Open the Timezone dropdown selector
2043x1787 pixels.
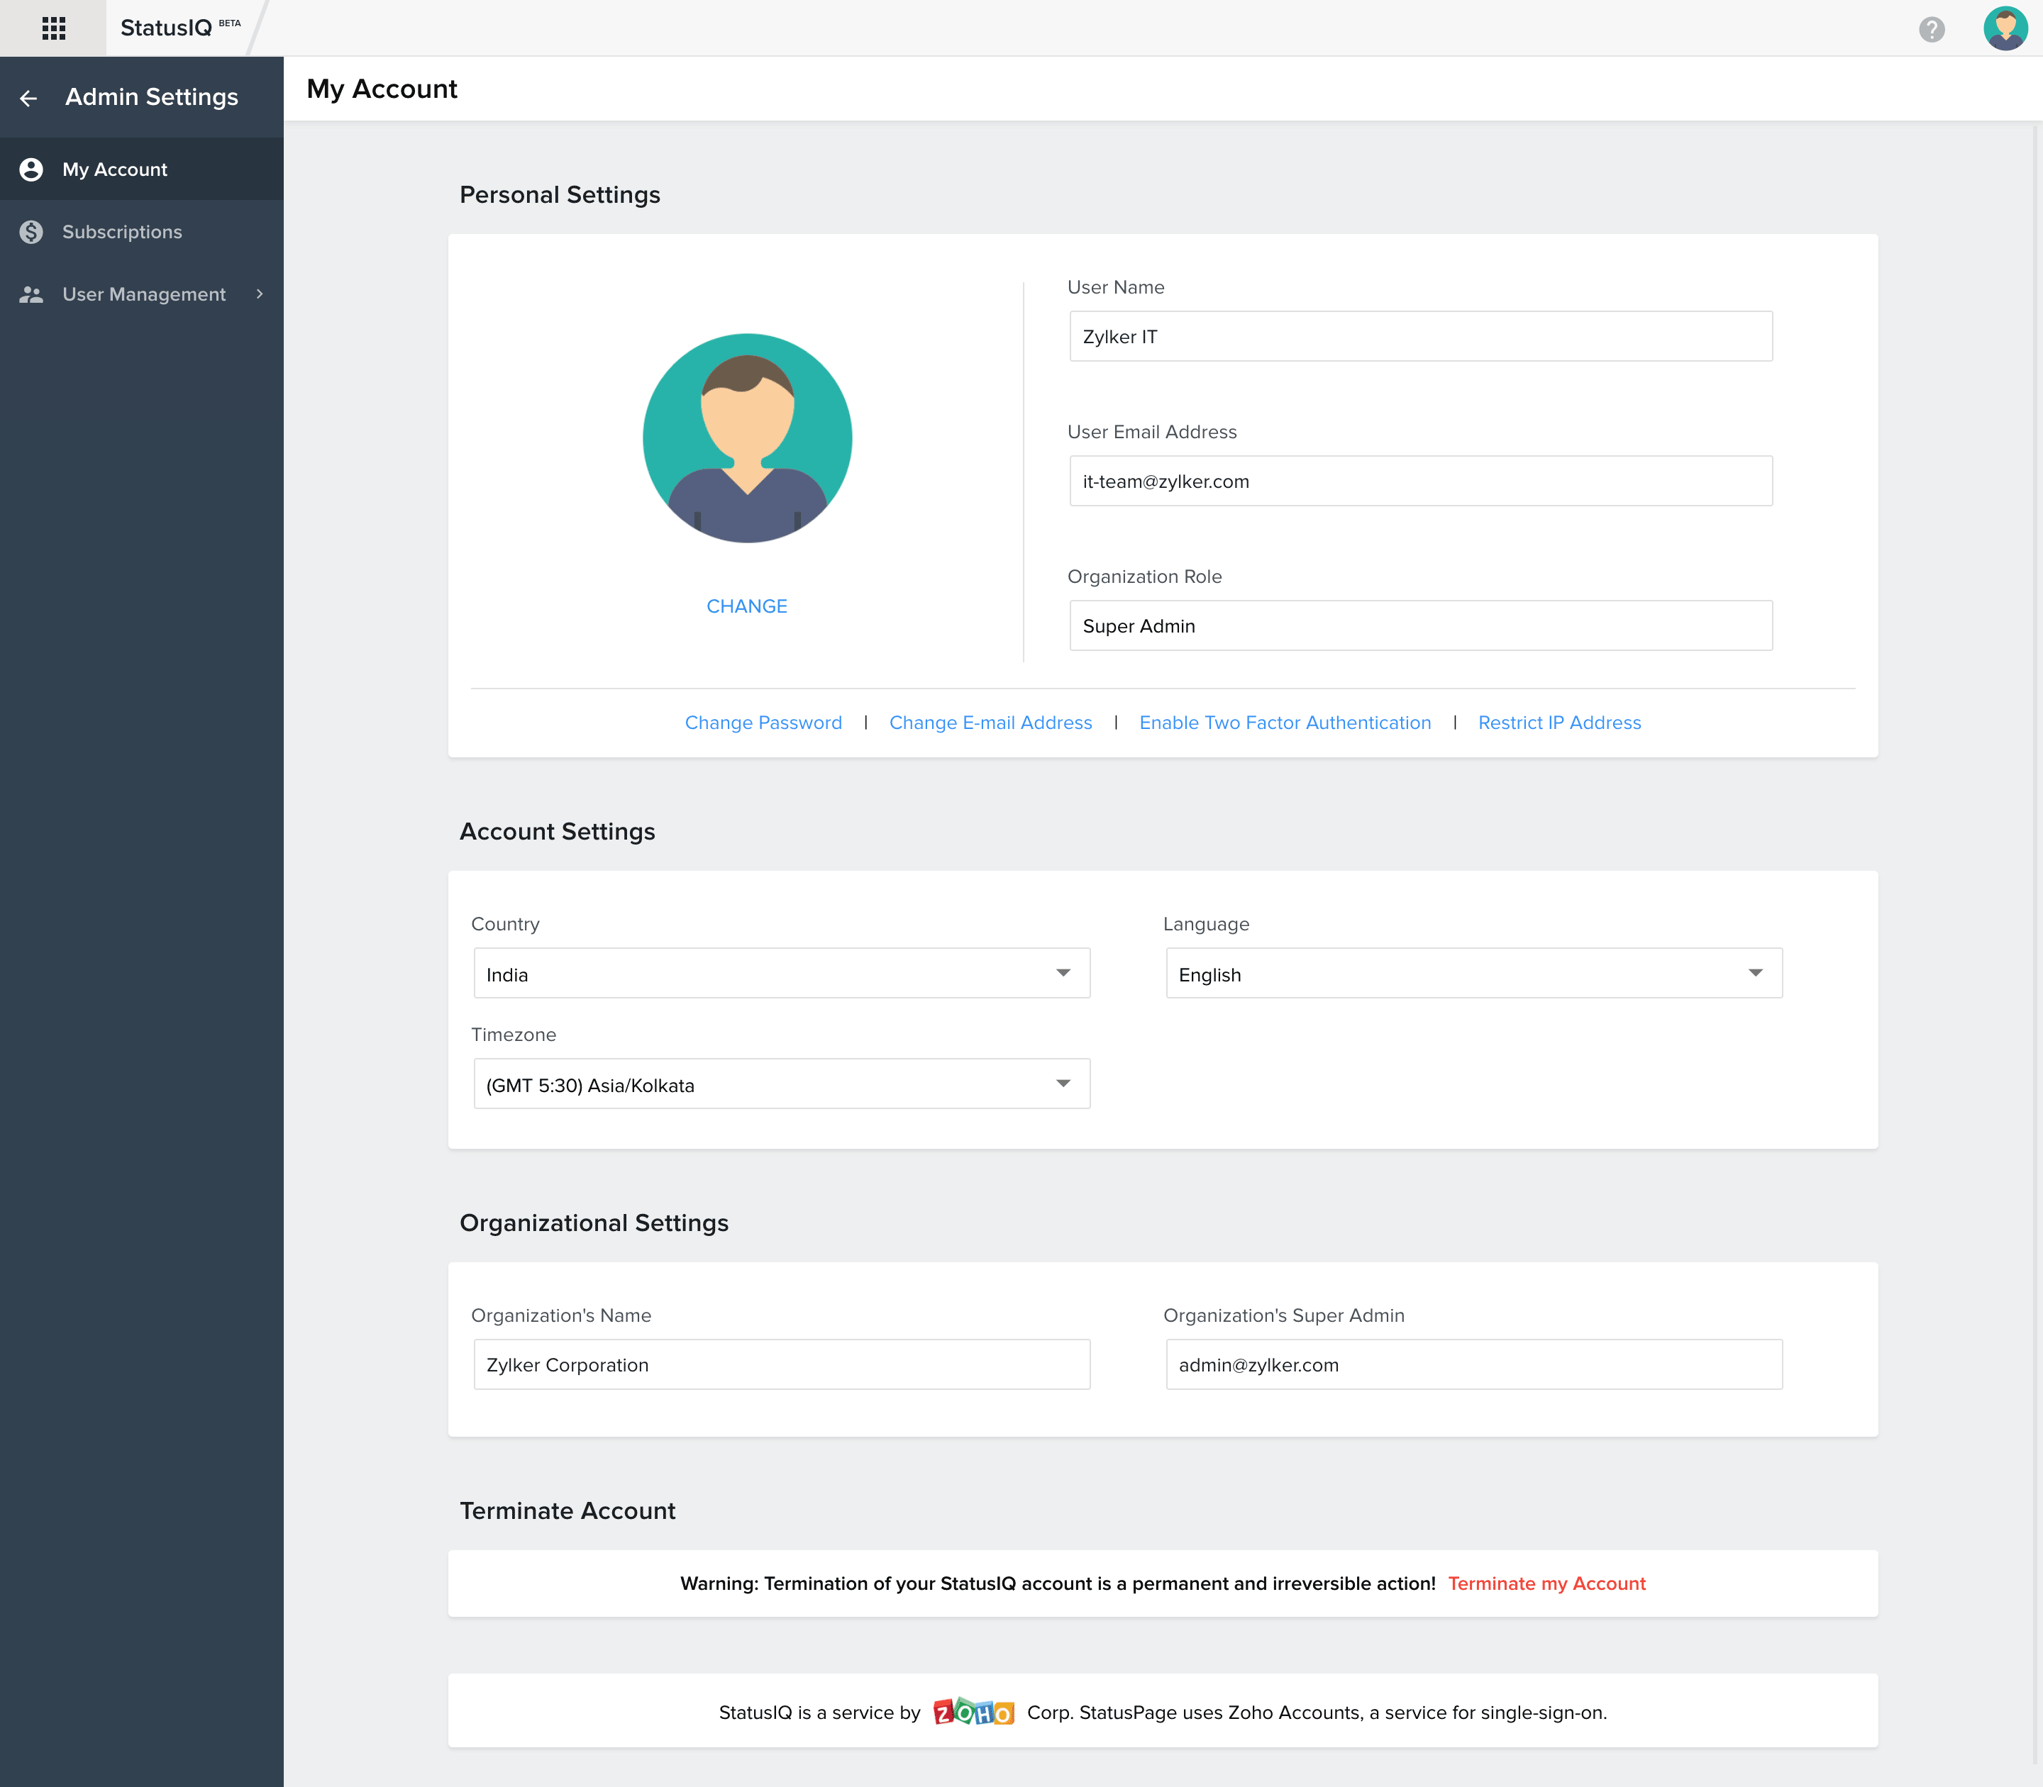777,1084
